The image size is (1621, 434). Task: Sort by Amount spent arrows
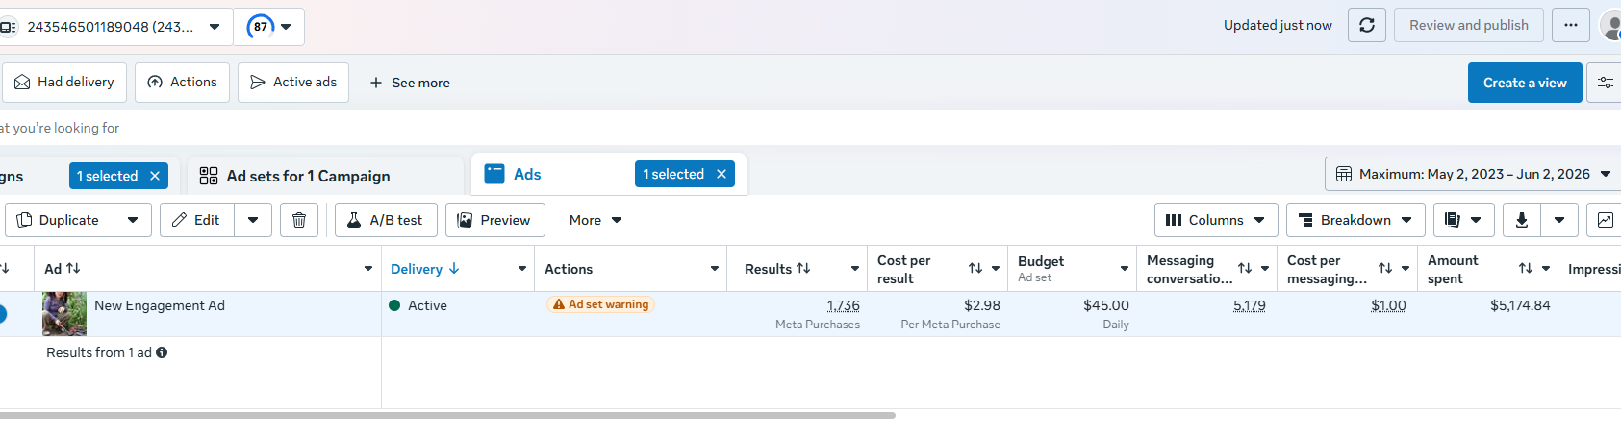point(1526,269)
